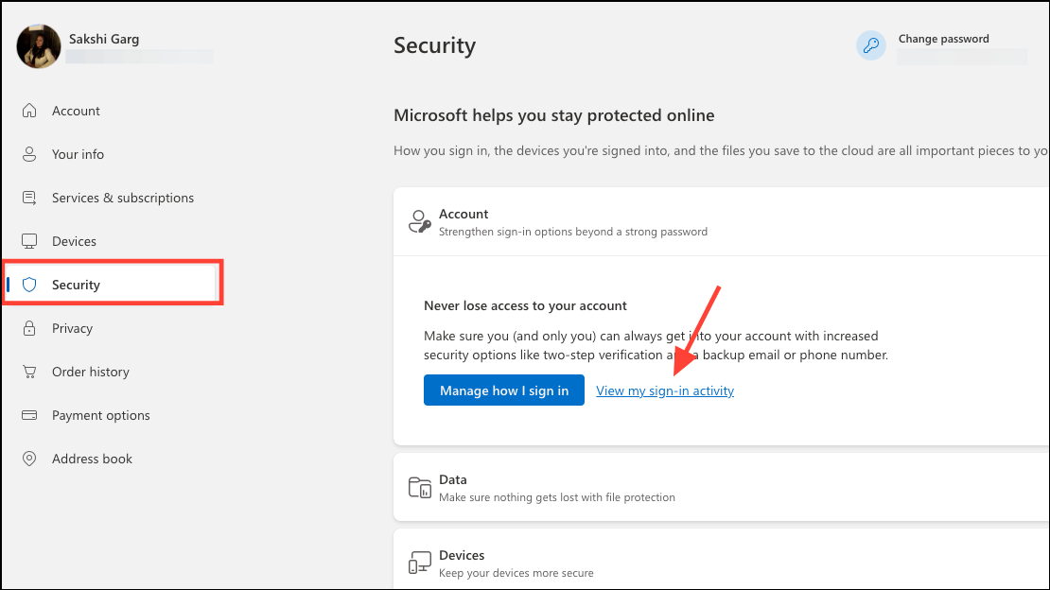Click the Security shield icon
This screenshot has width=1050, height=590.
30,285
